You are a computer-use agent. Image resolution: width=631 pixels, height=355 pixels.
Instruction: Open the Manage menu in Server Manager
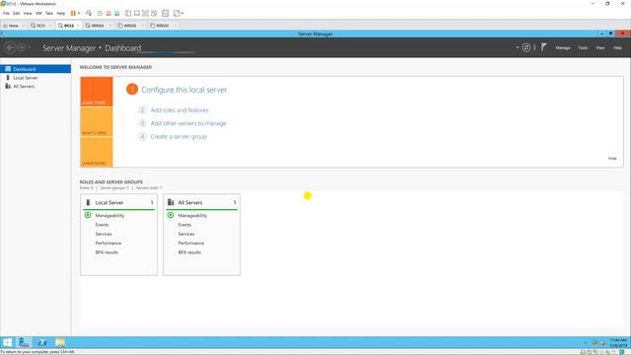[x=563, y=48]
